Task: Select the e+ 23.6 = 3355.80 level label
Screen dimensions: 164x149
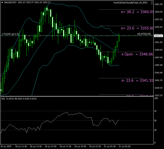Action: (137, 28)
